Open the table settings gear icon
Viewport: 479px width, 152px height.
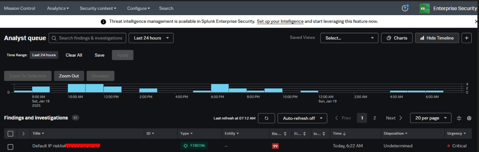point(469,118)
